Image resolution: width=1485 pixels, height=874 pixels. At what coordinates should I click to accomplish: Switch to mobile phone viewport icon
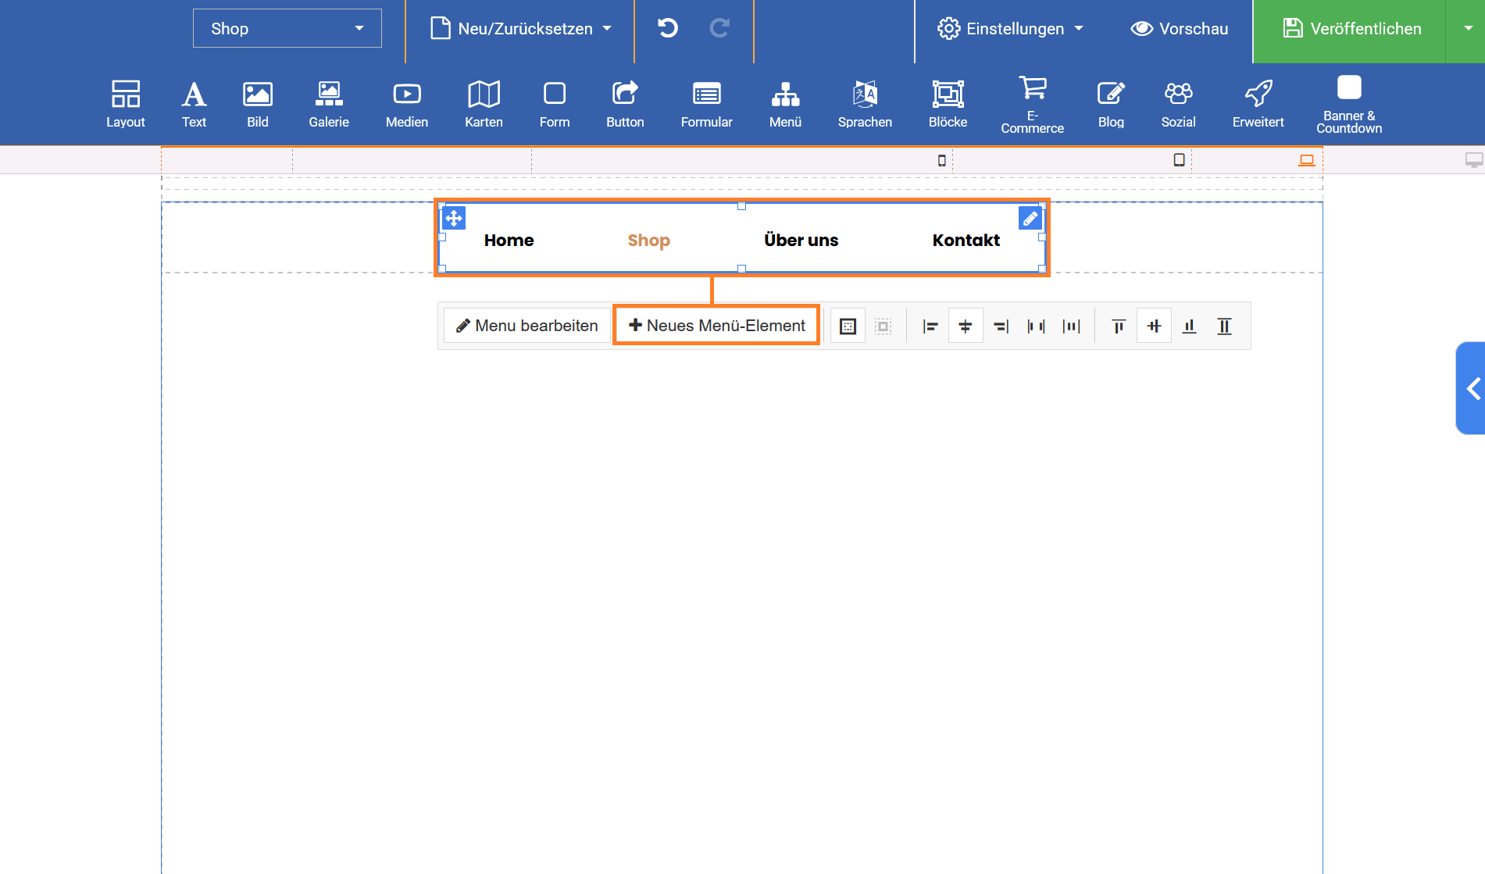(x=941, y=160)
